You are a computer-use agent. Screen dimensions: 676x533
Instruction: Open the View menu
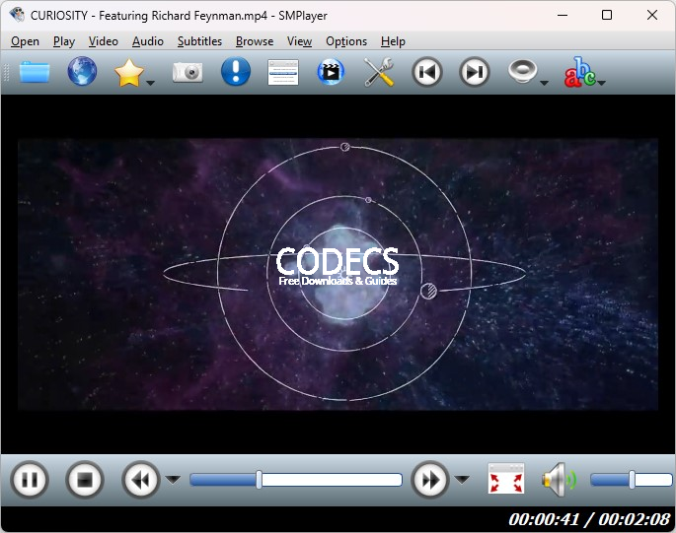click(299, 41)
